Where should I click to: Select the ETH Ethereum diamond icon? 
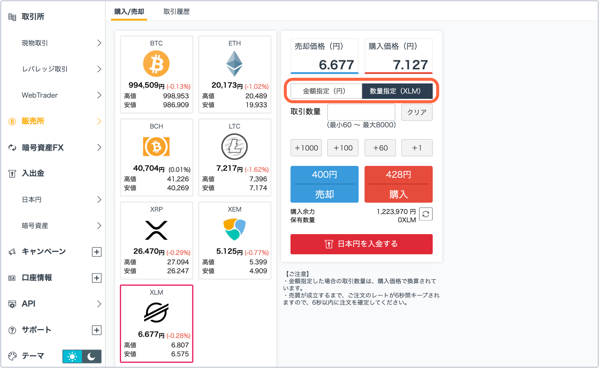click(x=235, y=64)
